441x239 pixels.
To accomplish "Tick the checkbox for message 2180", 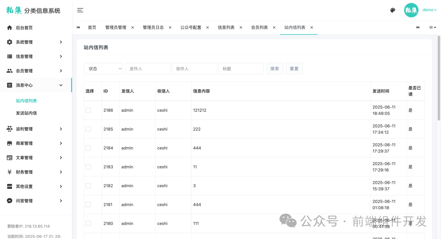I will coord(87,223).
